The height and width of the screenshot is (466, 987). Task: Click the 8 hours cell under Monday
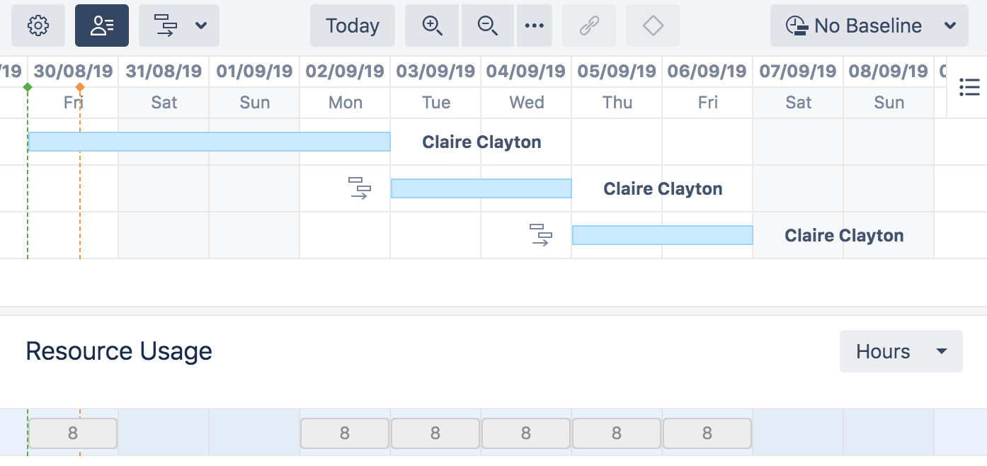point(345,433)
